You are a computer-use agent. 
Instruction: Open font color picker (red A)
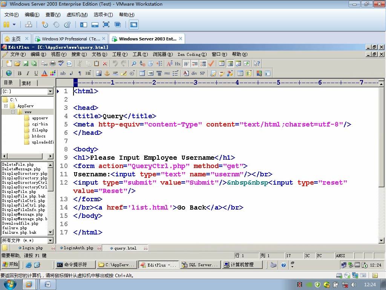44,73
